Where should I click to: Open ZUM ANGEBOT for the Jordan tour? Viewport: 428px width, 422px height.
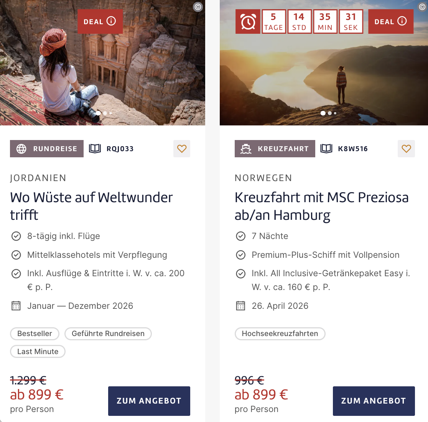149,401
